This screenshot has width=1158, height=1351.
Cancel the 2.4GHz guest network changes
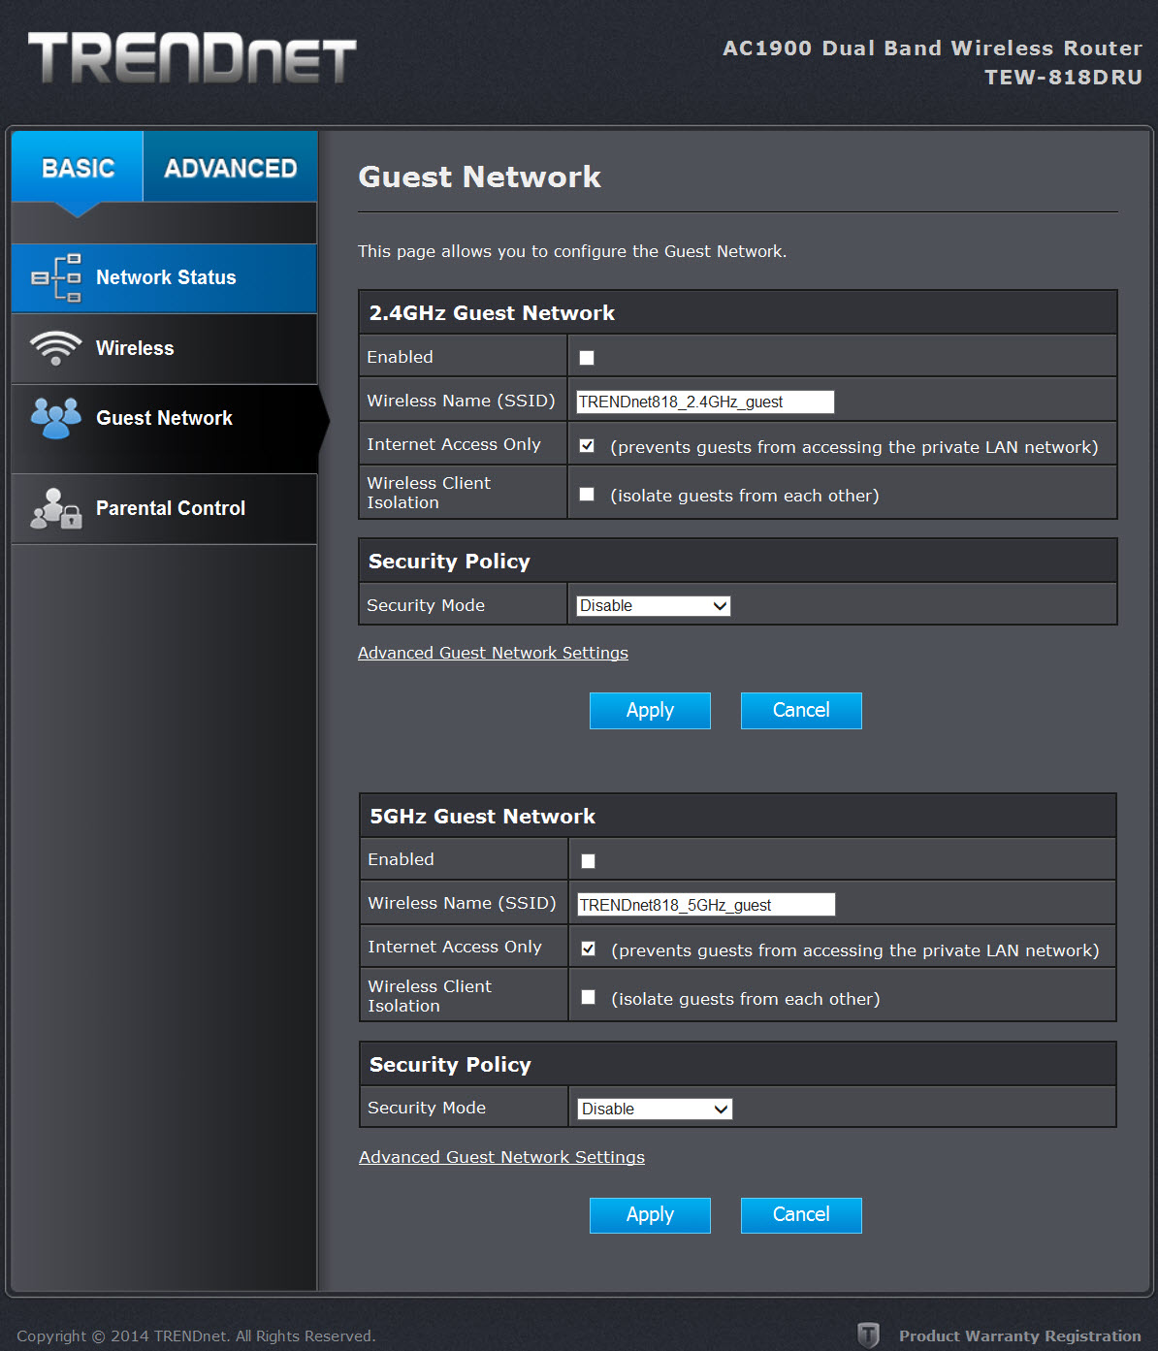tap(801, 711)
